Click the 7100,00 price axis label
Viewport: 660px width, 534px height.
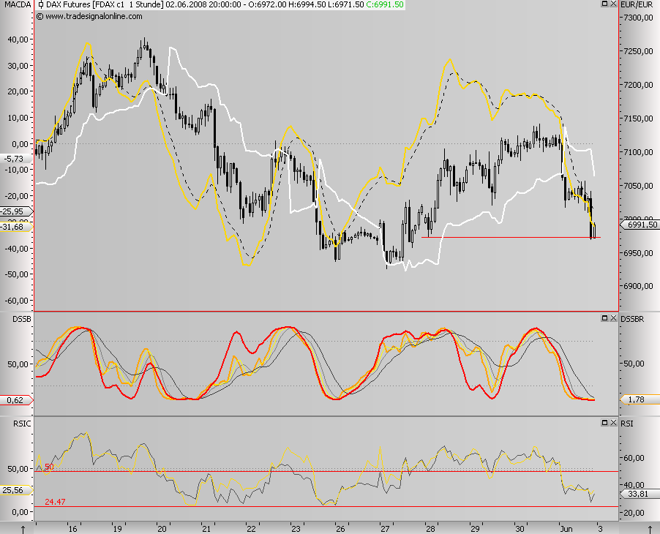point(638,152)
